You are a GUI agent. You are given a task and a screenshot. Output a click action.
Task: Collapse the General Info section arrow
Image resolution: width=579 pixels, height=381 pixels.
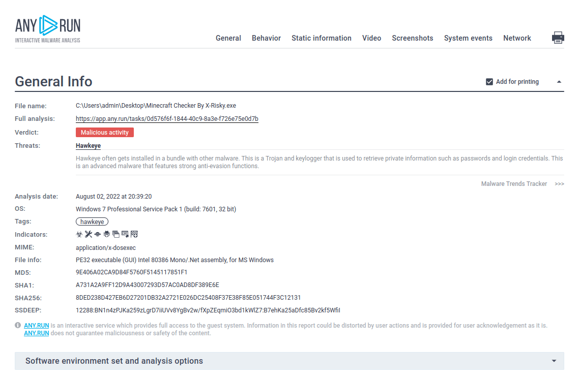[x=559, y=82]
